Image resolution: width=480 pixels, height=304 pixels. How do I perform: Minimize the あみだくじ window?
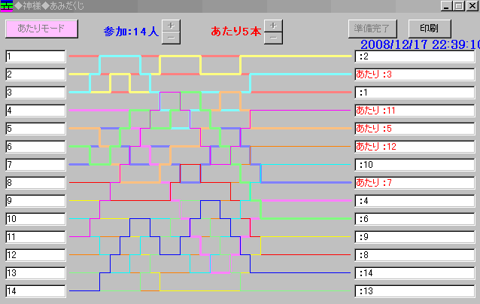tap(446, 6)
